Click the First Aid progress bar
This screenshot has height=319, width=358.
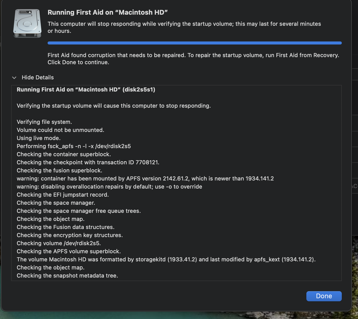[194, 43]
